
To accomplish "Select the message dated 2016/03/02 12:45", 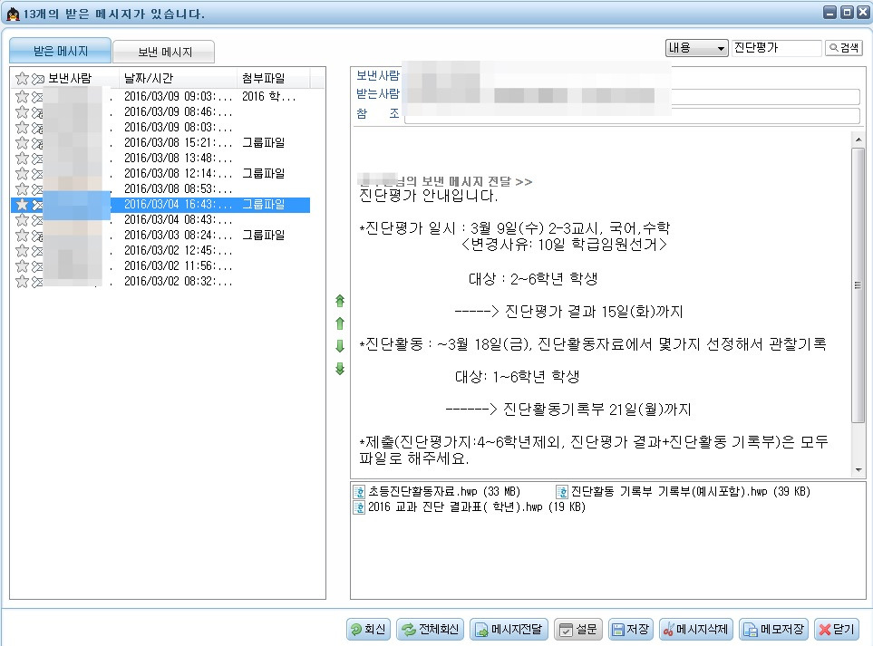I will (160, 251).
